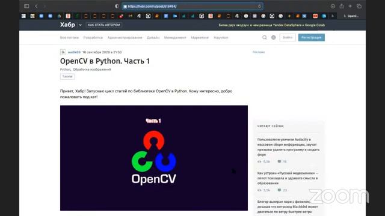The height and width of the screenshot is (216, 385).
Task: Open the Маркетинг section
Action: click(200, 38)
